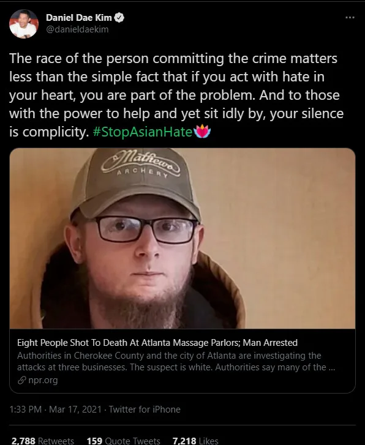
Task: Click the link chain icon beside npr.org
Action: click(x=22, y=380)
